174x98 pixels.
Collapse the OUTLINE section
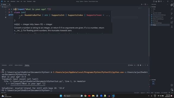pos(154,80)
